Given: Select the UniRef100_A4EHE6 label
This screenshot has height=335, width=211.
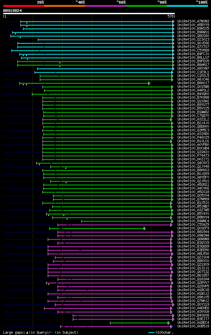Looking at the screenshot, I should click(193, 308).
